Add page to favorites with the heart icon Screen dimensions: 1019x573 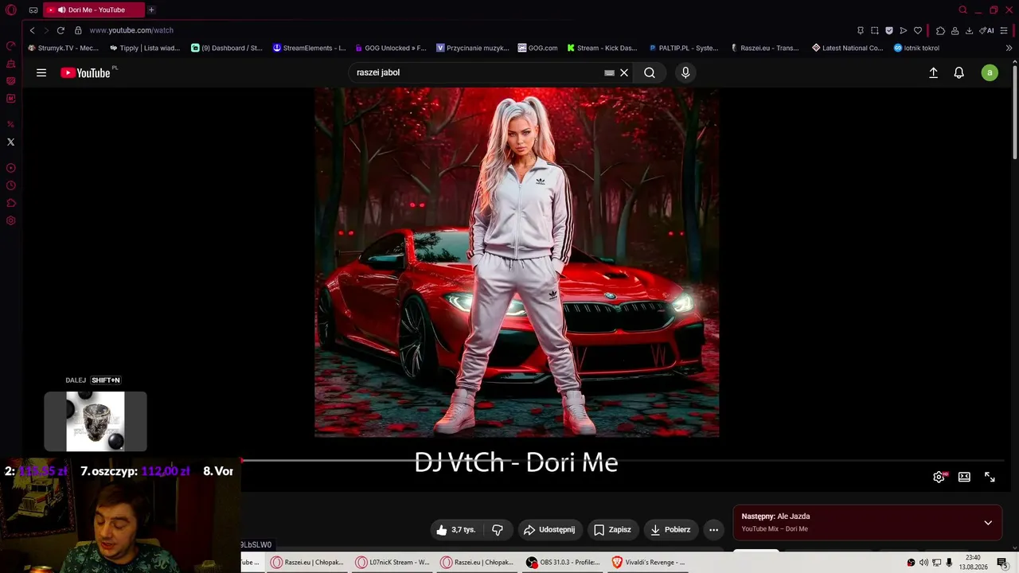point(917,30)
